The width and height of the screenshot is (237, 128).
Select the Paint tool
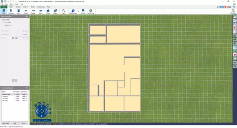tap(64, 11)
